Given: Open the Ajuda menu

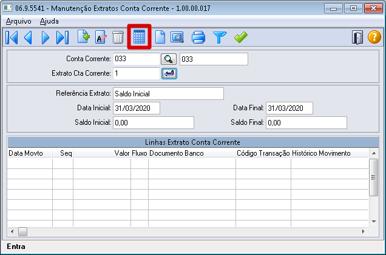Looking at the screenshot, I should point(49,21).
